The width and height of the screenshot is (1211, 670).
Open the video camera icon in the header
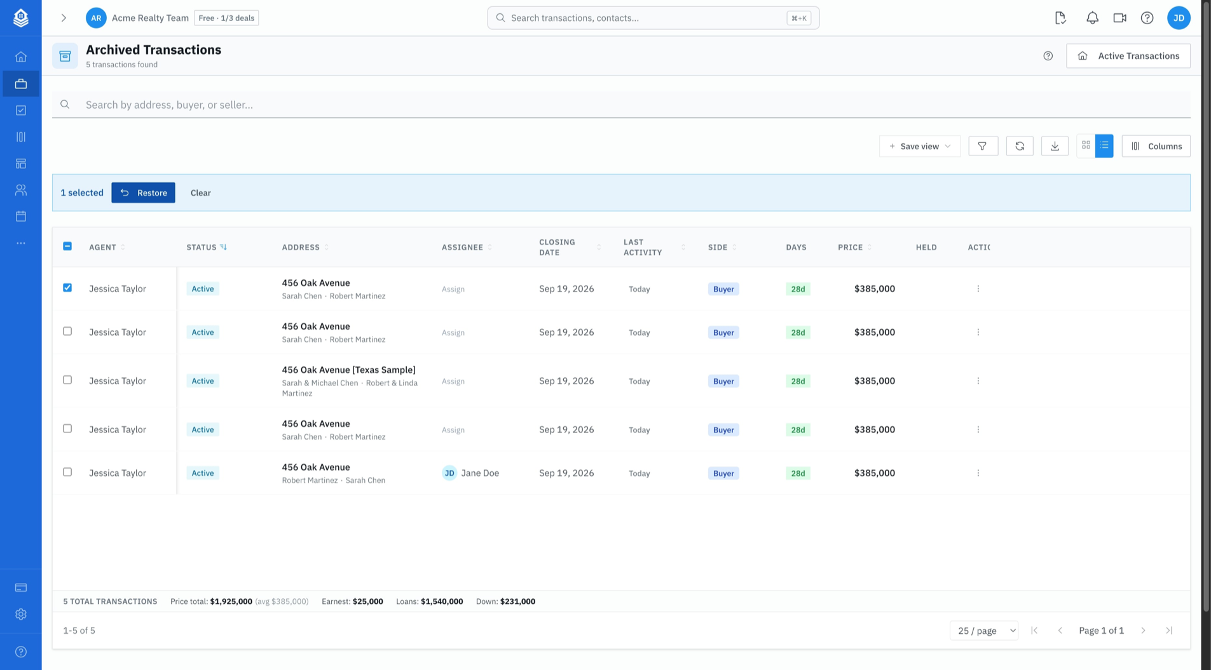coord(1119,18)
